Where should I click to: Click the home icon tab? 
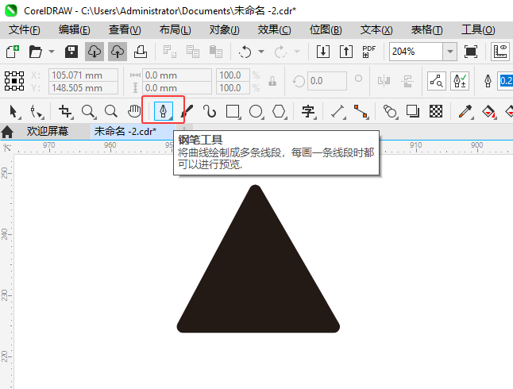pyautogui.click(x=7, y=132)
